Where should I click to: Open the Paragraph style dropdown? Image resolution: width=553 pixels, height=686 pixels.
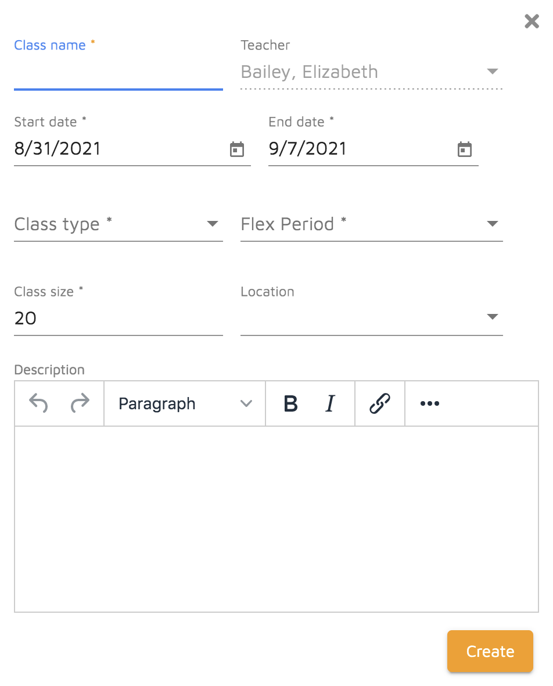coord(185,403)
